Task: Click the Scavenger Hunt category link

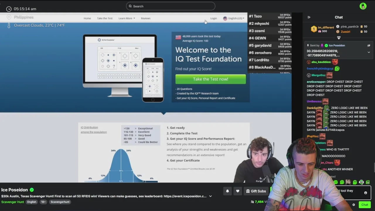Action: pyautogui.click(x=13, y=202)
